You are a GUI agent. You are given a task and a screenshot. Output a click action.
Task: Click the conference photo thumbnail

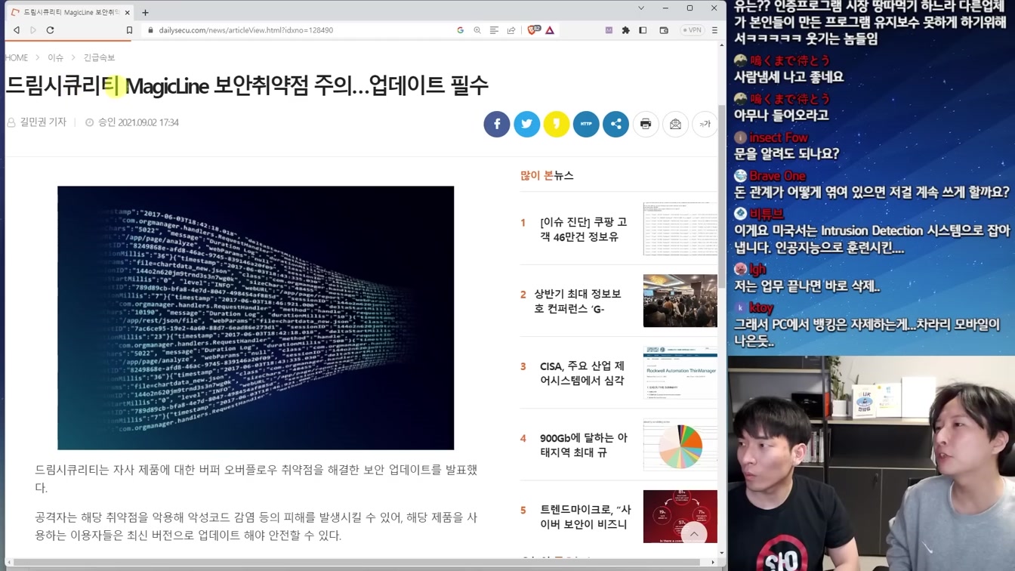point(680,301)
